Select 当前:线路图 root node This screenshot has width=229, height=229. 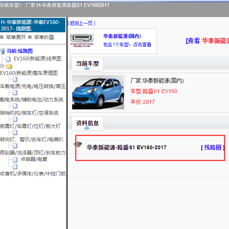[x=19, y=51]
